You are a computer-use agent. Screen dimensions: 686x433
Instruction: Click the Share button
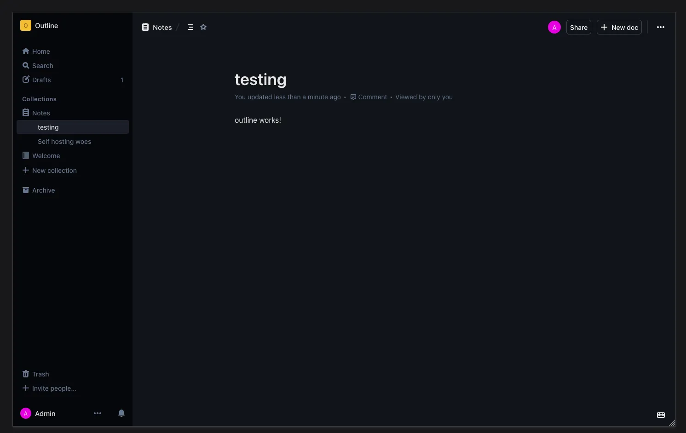(579, 27)
